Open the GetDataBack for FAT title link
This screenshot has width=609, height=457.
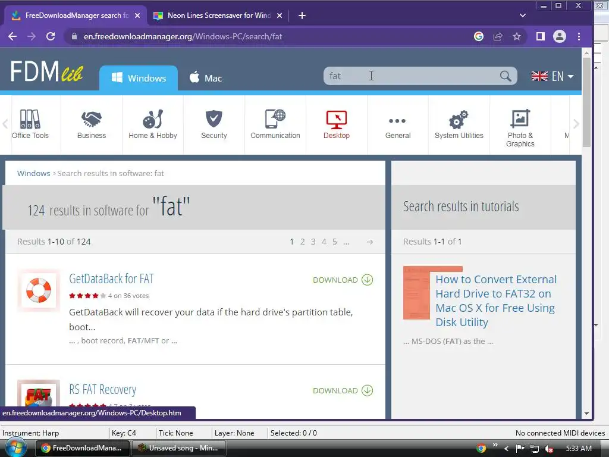[111, 278]
